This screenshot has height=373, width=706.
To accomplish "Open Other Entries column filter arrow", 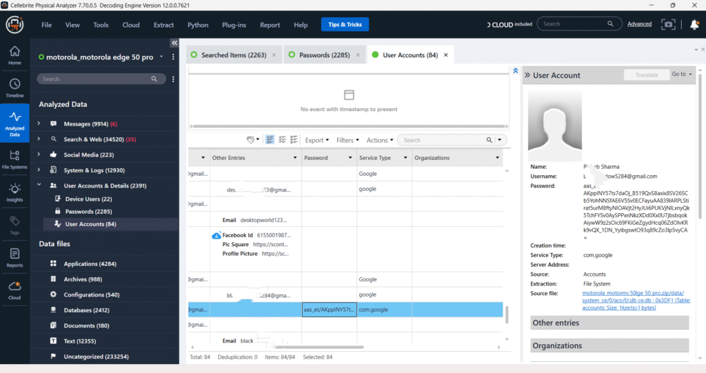I will tap(295, 158).
